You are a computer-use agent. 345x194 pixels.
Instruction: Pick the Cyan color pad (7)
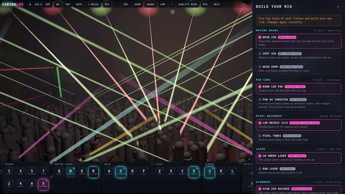tap(43, 172)
